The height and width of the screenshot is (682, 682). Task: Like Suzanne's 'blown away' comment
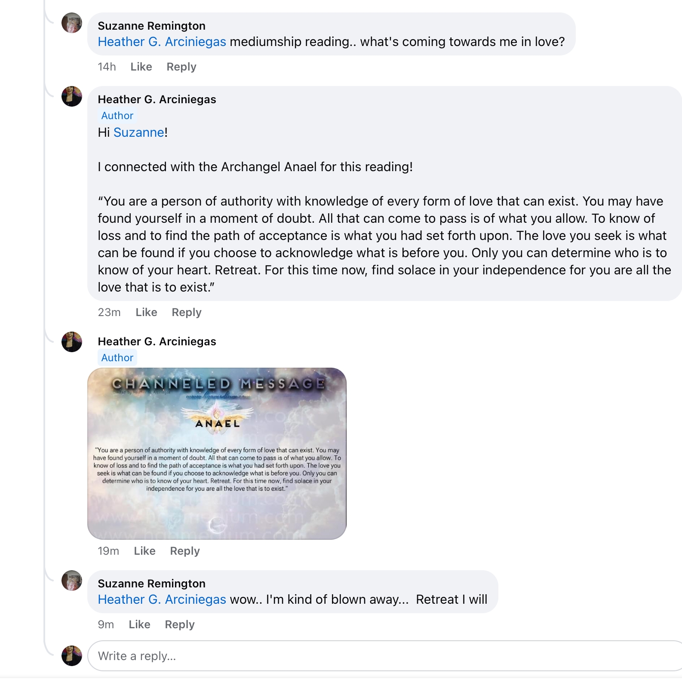click(x=139, y=624)
